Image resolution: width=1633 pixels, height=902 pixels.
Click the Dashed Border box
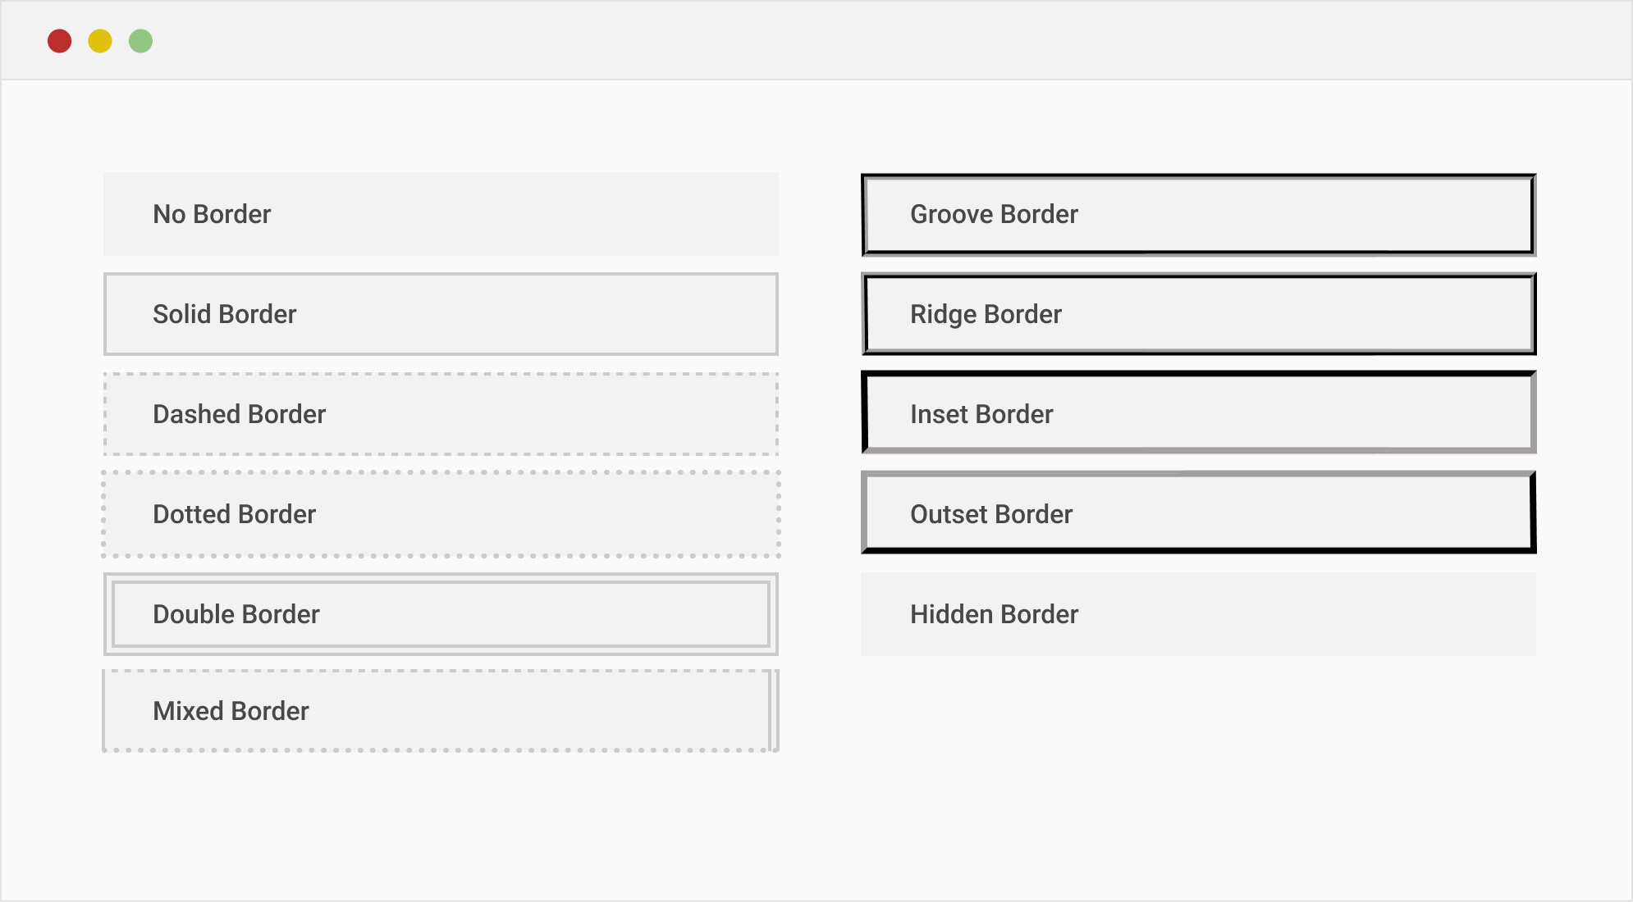pos(441,414)
